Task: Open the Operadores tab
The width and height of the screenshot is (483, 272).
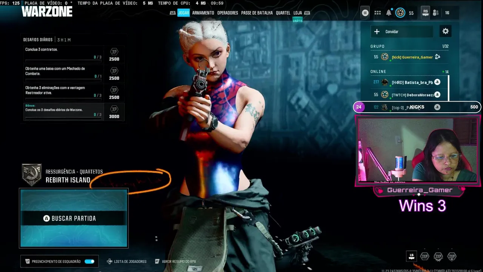Action: pyautogui.click(x=228, y=13)
